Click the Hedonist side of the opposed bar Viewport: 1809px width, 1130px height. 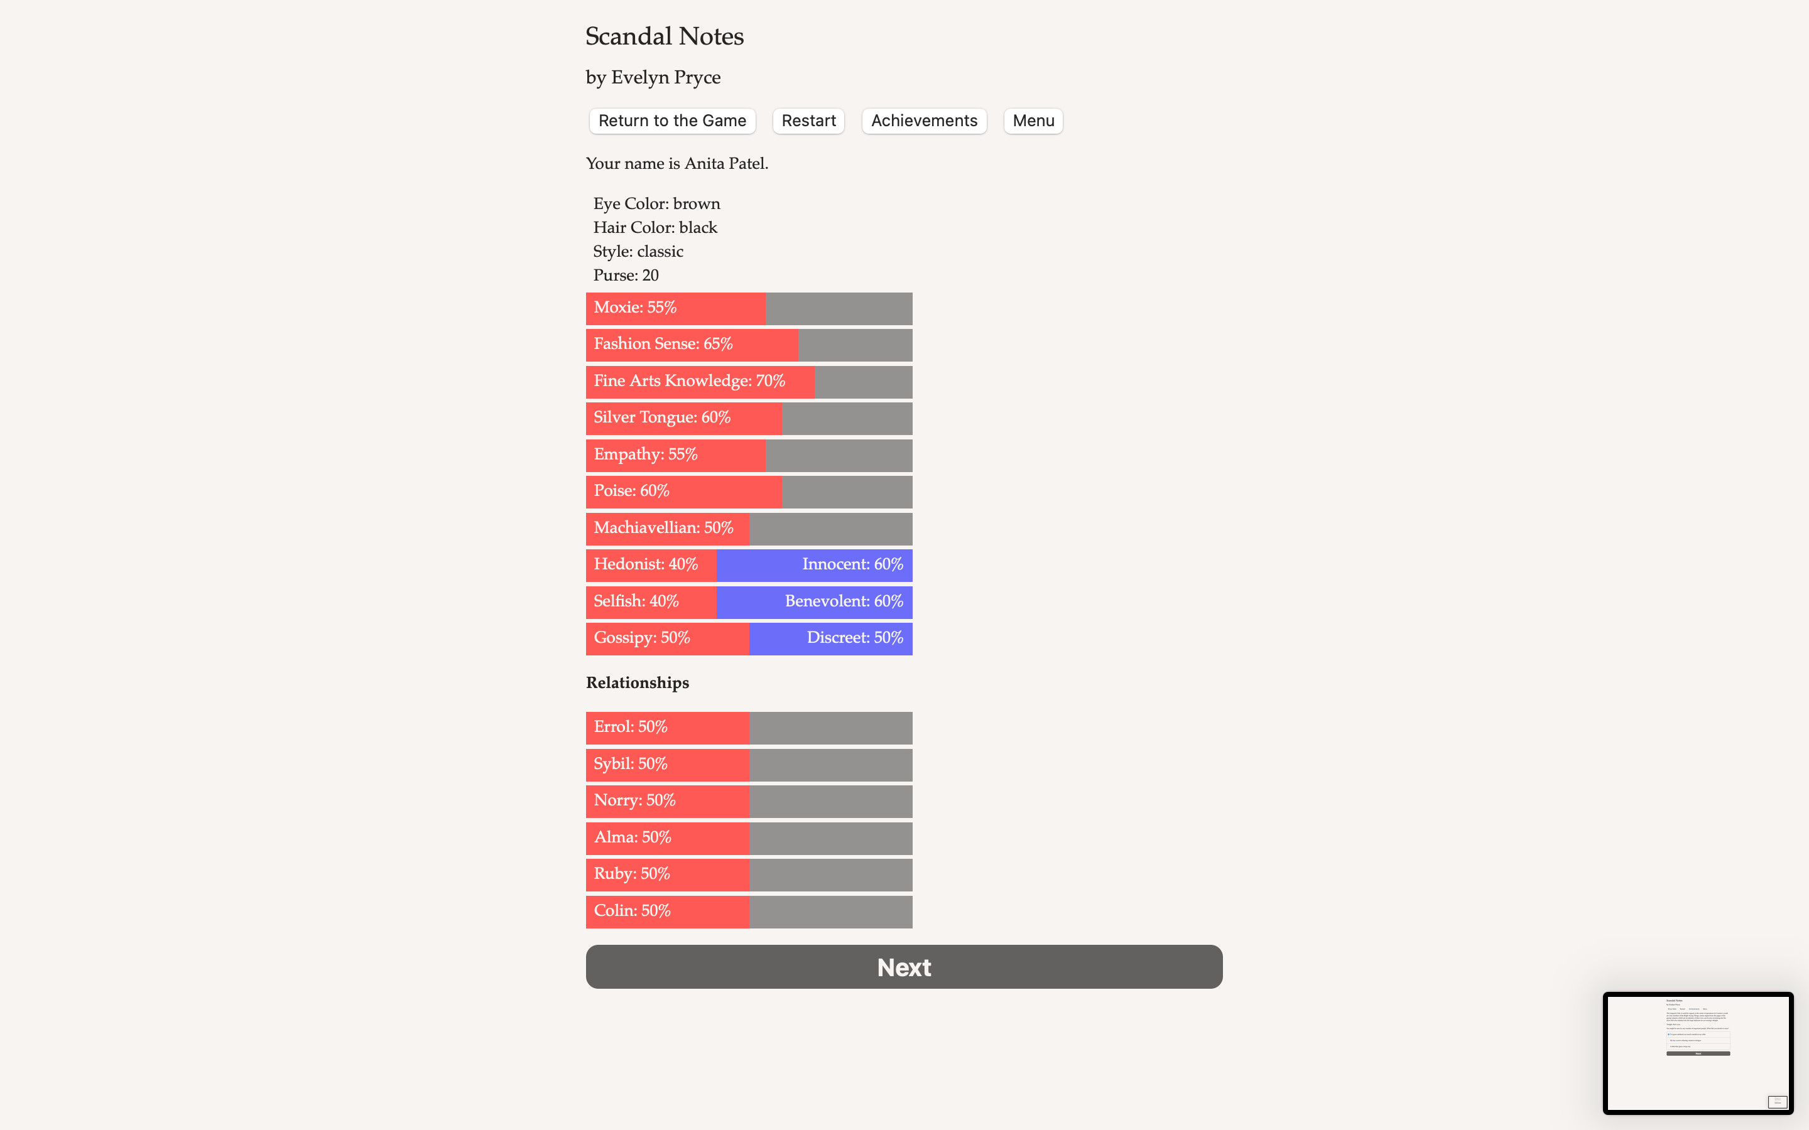650,564
